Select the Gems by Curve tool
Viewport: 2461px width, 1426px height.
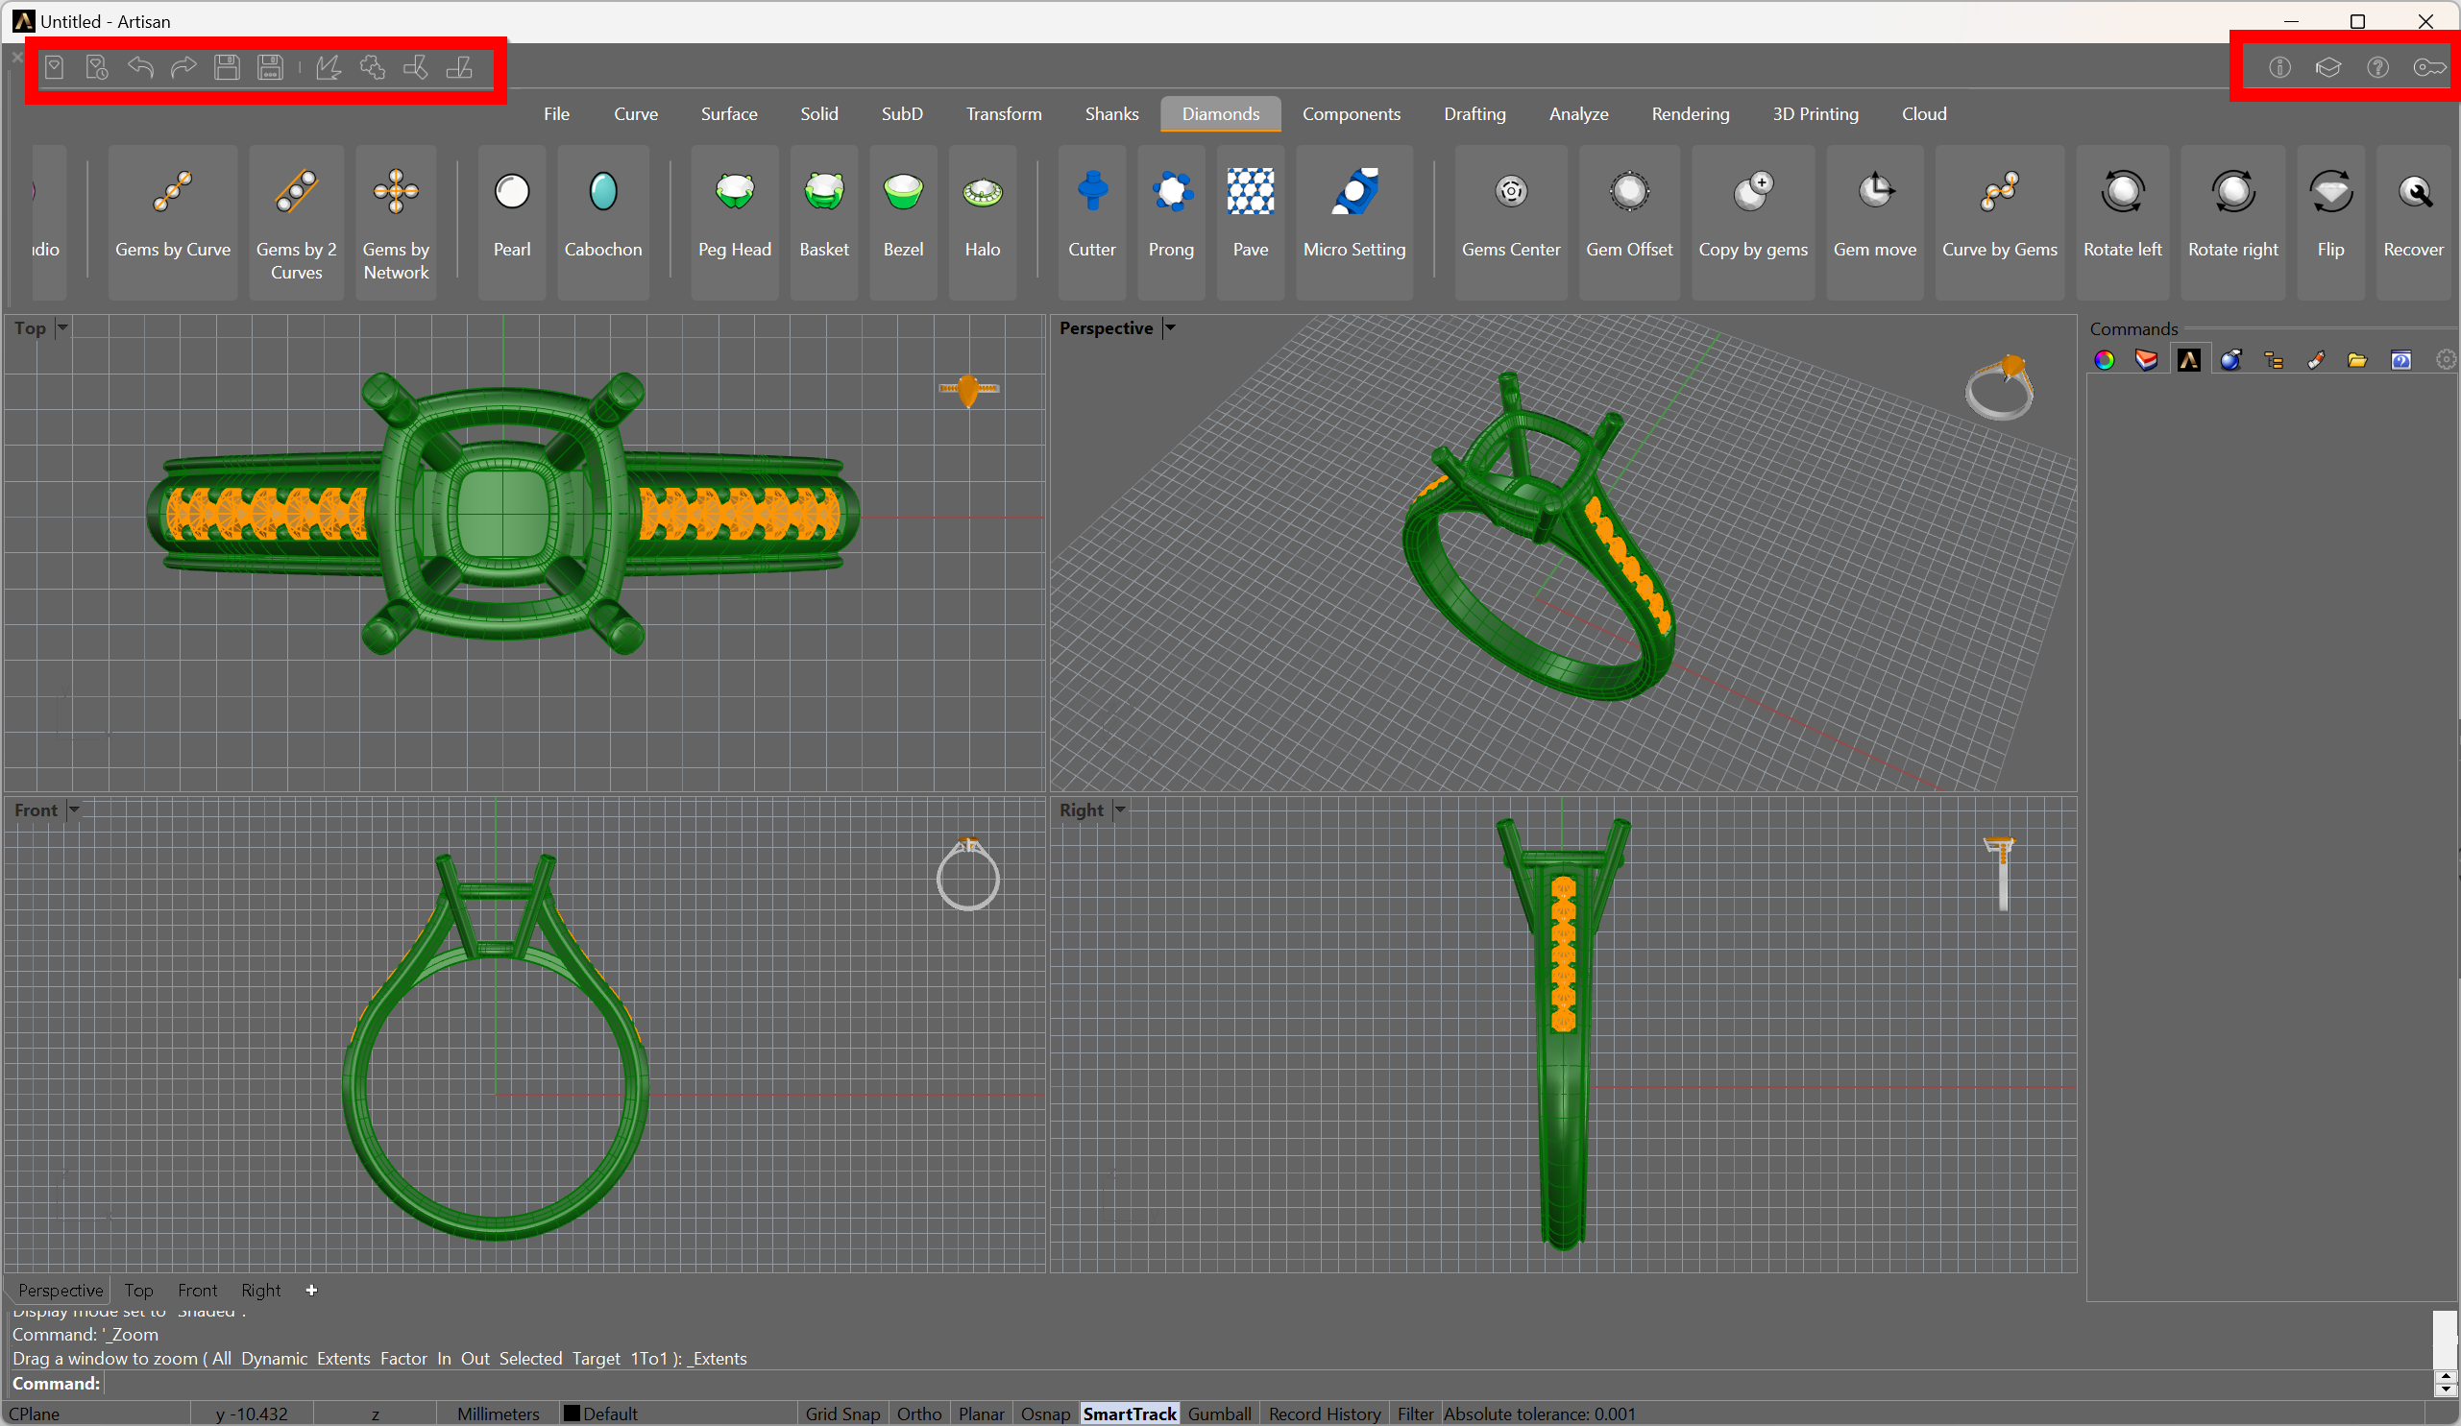[173, 222]
